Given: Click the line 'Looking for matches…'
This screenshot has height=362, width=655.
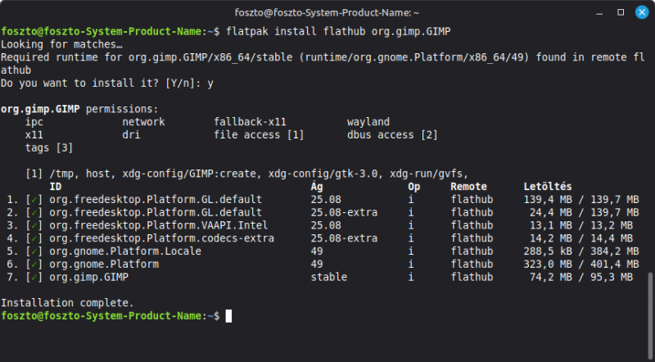Looking at the screenshot, I should 61,44.
